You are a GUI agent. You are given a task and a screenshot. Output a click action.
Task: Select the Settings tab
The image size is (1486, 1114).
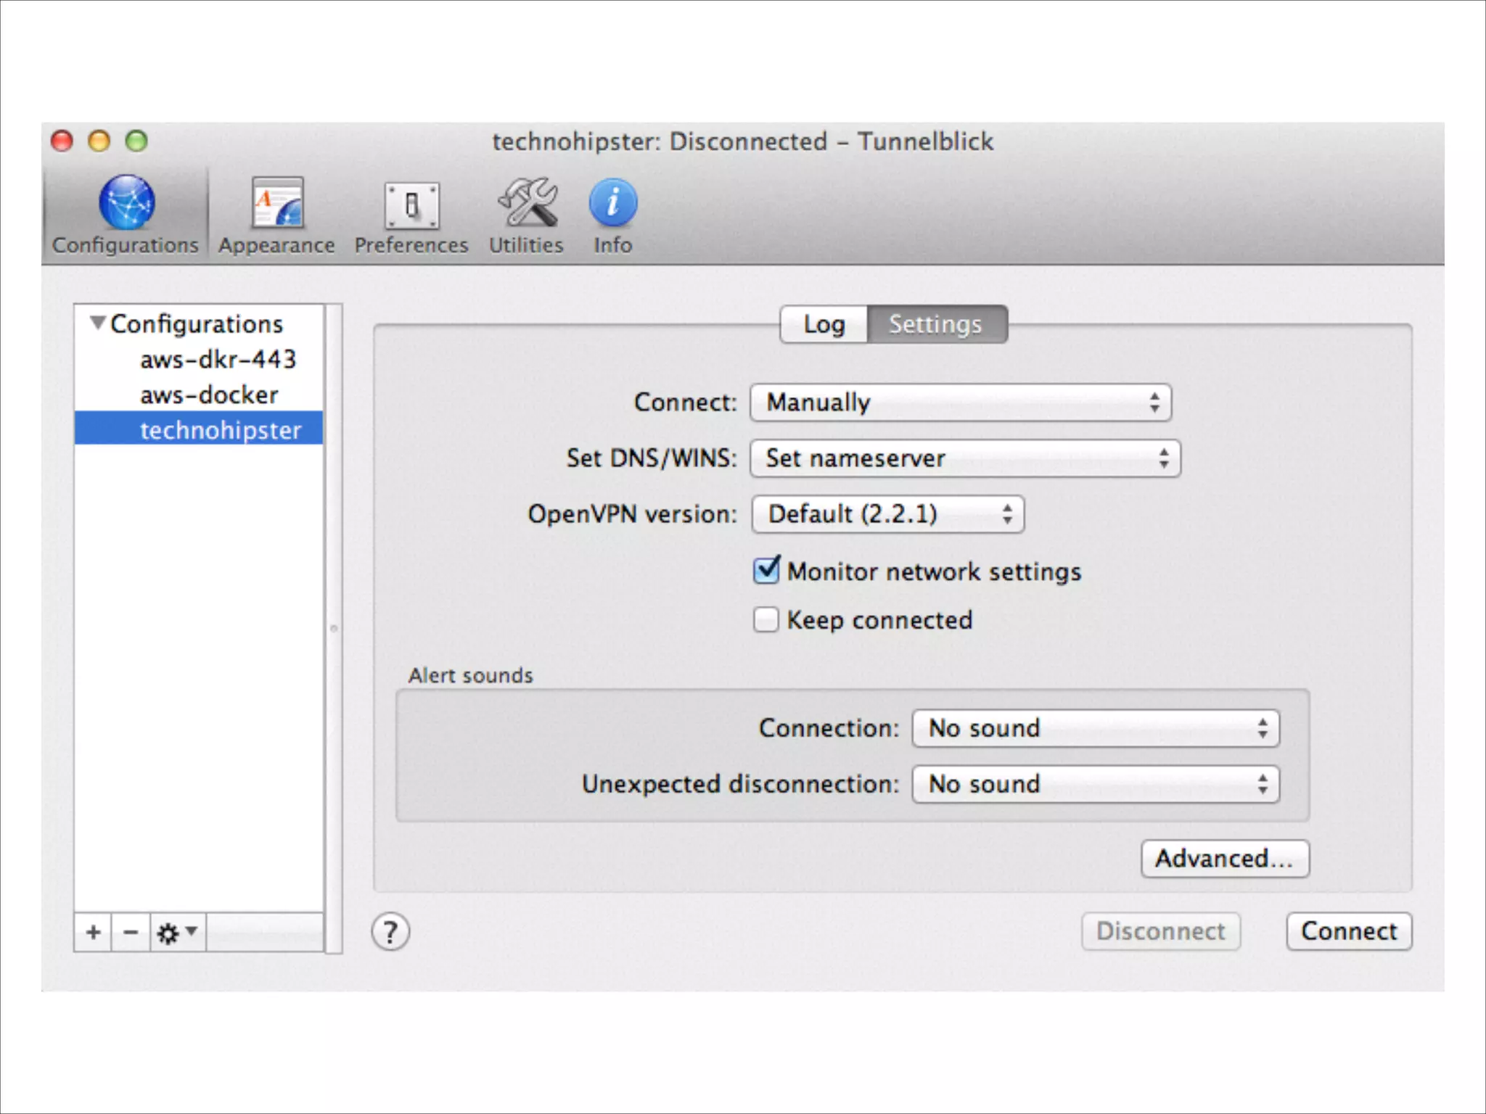click(936, 324)
